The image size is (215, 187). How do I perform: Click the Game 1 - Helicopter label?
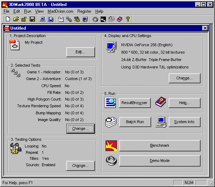(x=44, y=72)
